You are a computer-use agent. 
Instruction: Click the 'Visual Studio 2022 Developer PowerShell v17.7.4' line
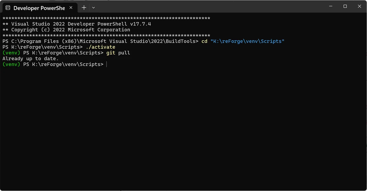click(77, 24)
